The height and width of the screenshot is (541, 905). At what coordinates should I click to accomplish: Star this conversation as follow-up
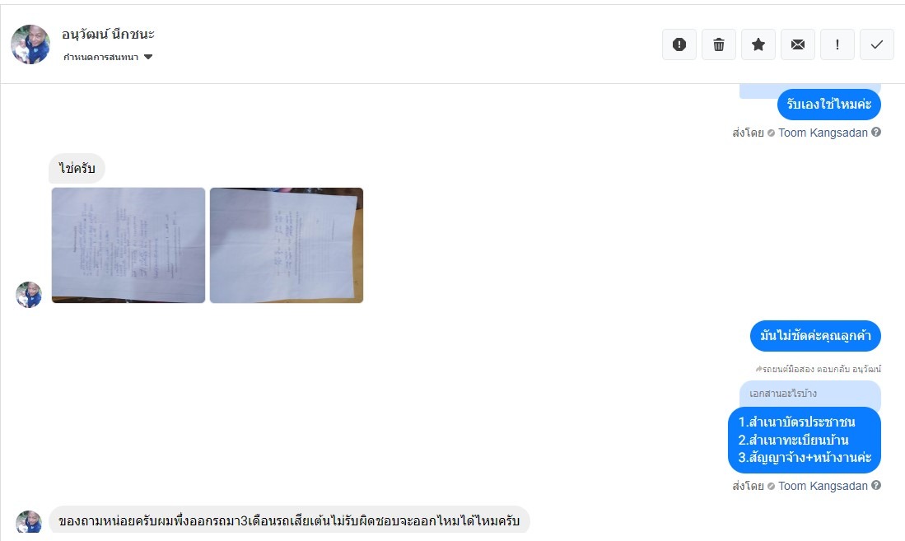pyautogui.click(x=758, y=44)
